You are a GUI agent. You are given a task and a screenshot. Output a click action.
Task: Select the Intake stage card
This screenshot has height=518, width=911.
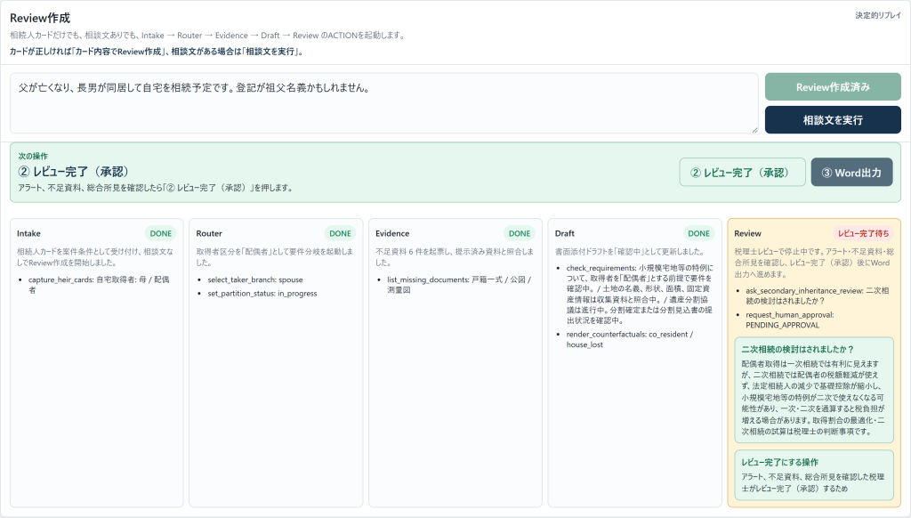pyautogui.click(x=96, y=363)
